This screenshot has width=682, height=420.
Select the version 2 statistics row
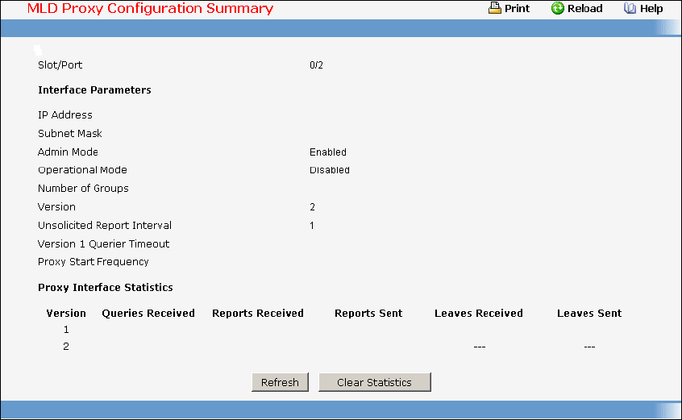(x=334, y=347)
